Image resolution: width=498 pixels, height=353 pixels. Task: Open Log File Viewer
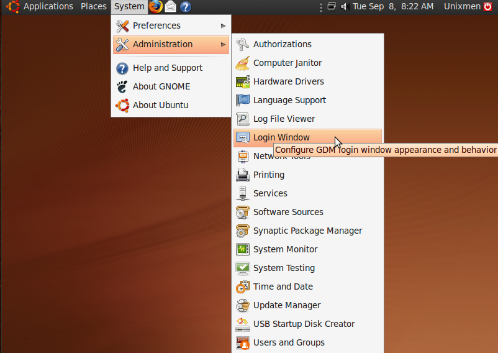pos(307,119)
